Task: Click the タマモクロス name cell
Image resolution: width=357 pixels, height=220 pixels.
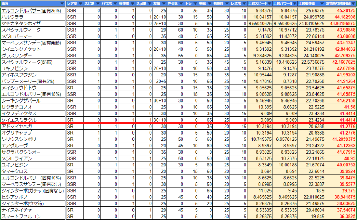Action: 33,171
